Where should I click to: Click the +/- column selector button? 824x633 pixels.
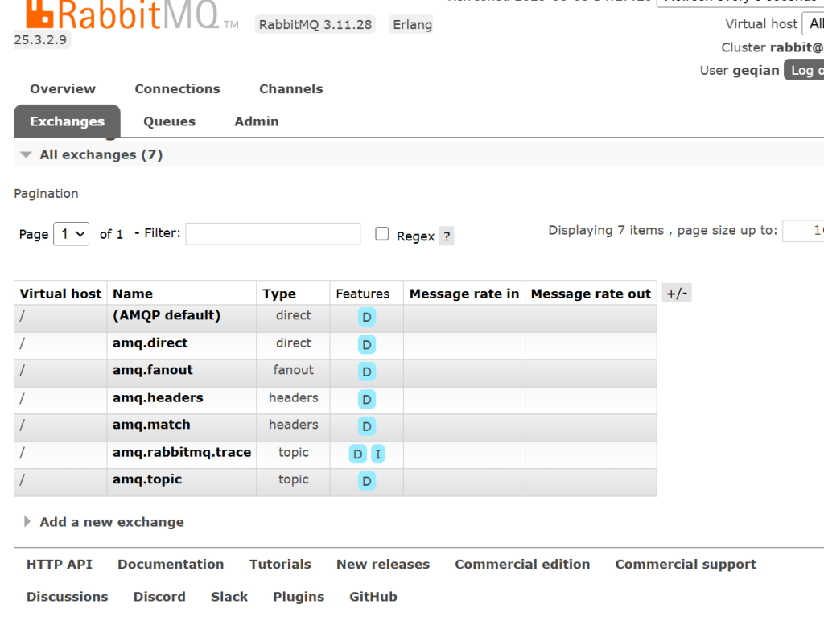pos(677,294)
